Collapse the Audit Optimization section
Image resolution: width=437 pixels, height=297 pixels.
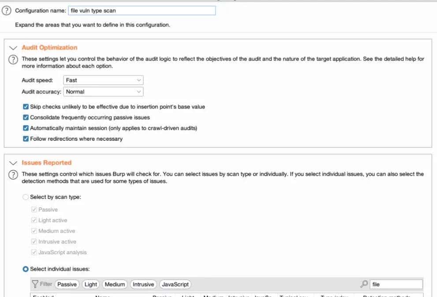[x=13, y=48]
